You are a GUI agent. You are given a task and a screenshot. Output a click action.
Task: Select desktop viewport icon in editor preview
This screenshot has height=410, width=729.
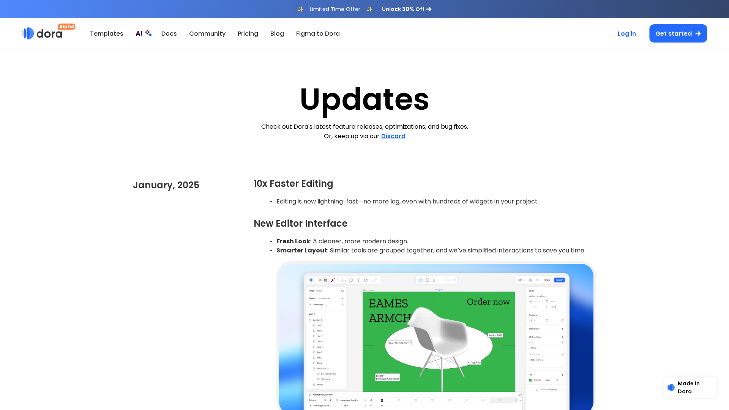(420, 280)
